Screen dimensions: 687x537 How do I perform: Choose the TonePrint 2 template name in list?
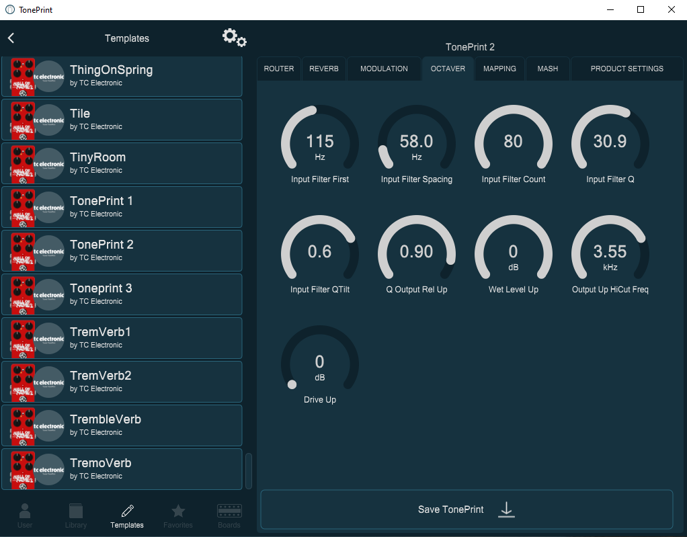pos(102,245)
